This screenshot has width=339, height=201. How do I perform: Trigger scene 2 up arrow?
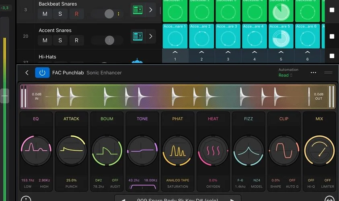[201, 52]
